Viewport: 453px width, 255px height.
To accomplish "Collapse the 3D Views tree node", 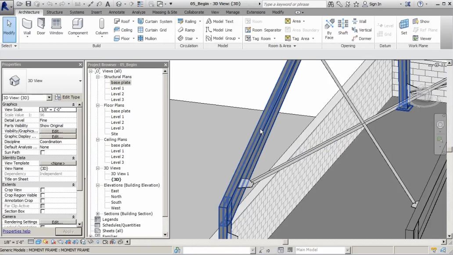I will point(97,168).
